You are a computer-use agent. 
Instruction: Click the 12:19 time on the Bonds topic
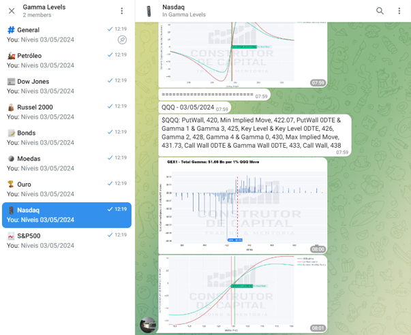[x=121, y=131]
